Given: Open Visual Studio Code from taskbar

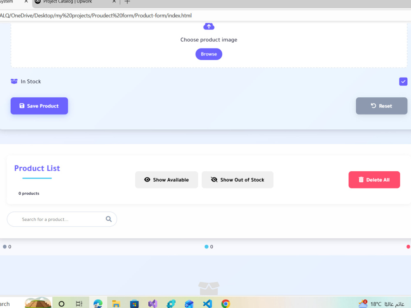Looking at the screenshot, I should [x=207, y=304].
